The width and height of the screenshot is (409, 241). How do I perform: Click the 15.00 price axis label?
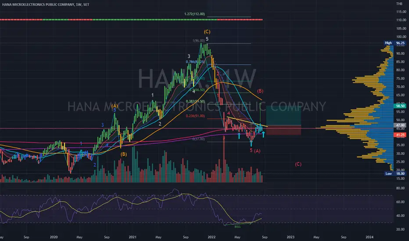(x=401, y=178)
